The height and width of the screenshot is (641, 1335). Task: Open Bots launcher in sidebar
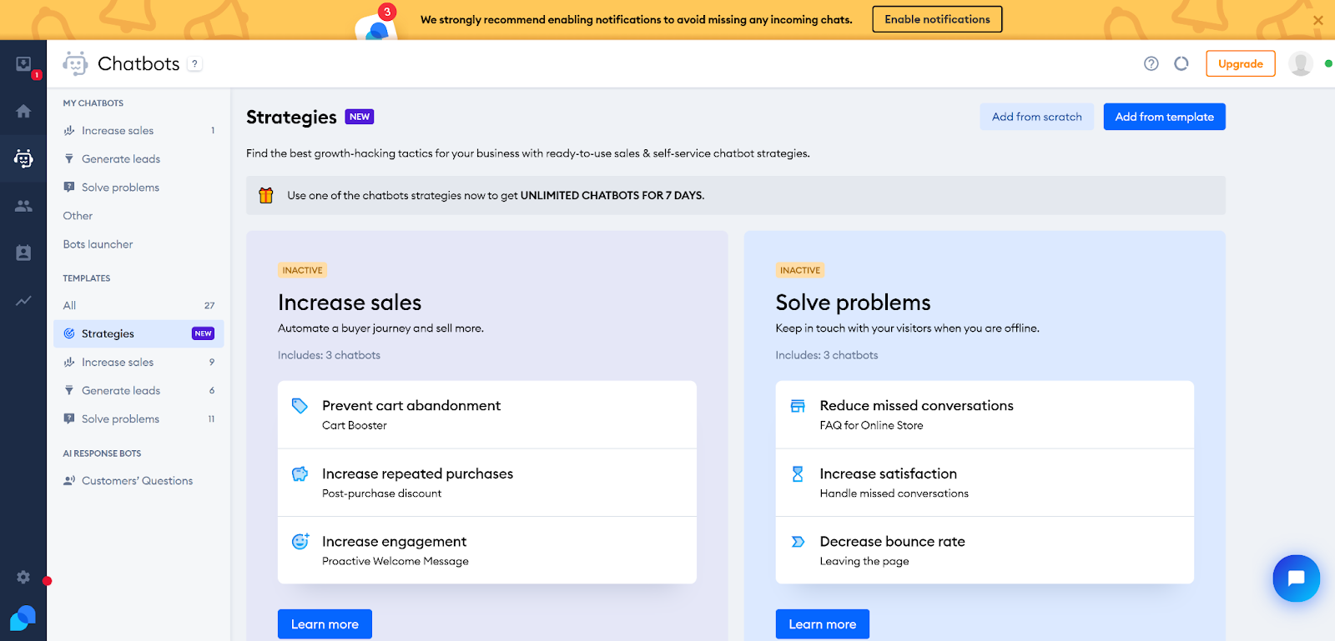[98, 244]
